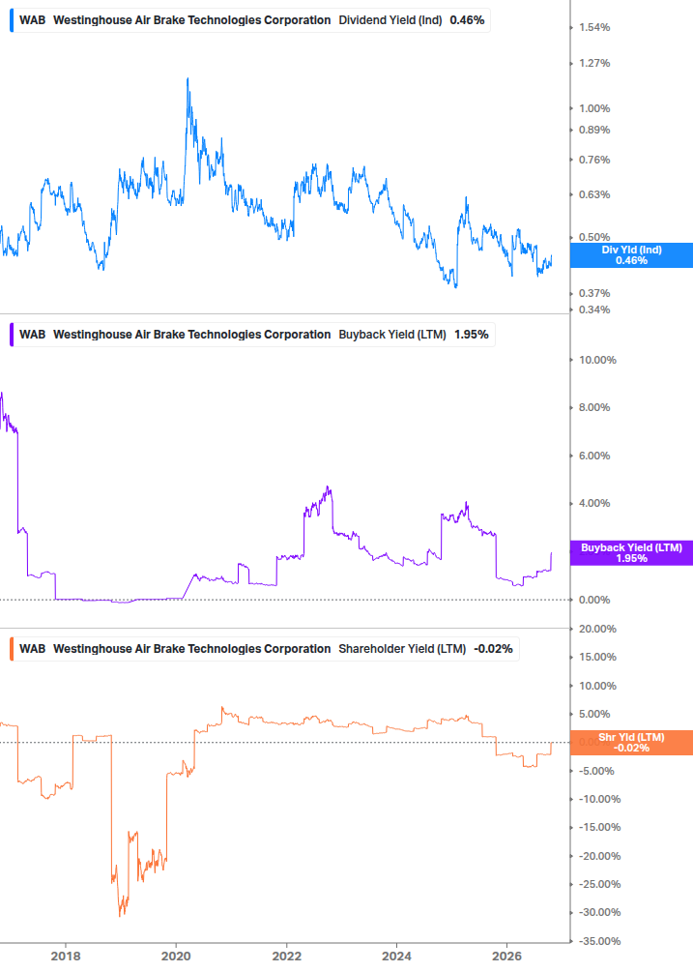Screen dimensions: 693x972
Task: Click the 0.34% tick on dividend yield axis
Action: tap(594, 309)
